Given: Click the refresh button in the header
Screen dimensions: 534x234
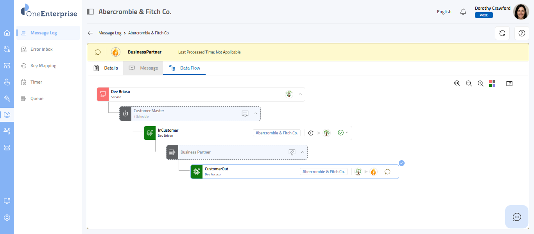Looking at the screenshot, I should [x=502, y=33].
